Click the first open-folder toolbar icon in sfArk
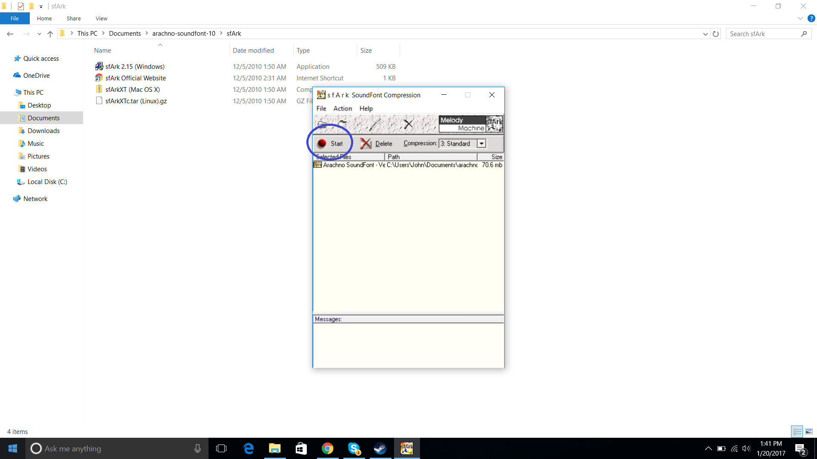Screen dimensions: 817x459 tap(322, 124)
